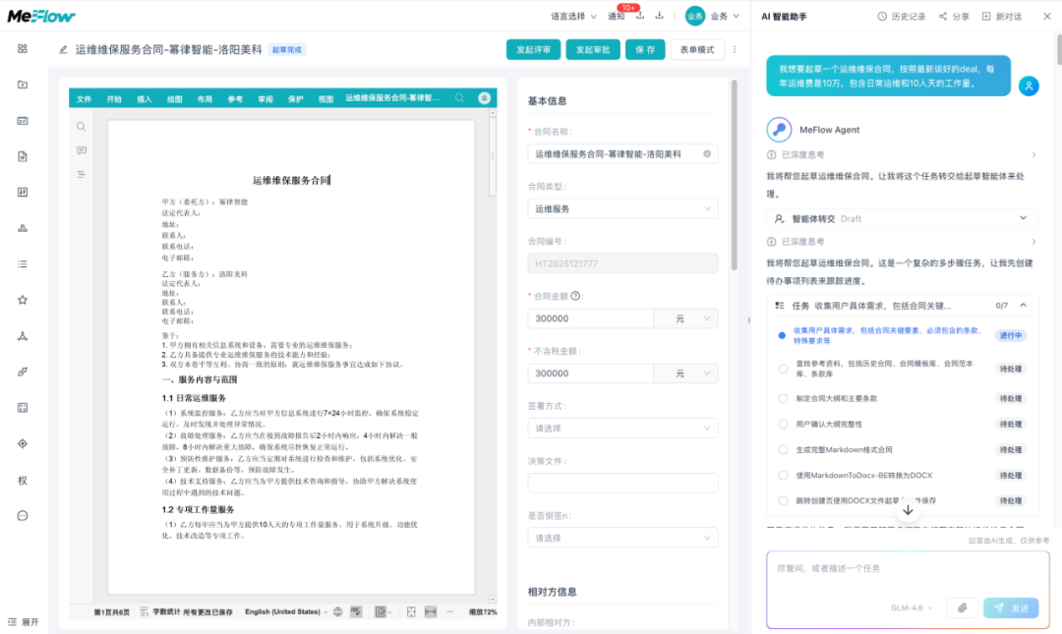Open the GLM-4.6 model selector

[912, 607]
